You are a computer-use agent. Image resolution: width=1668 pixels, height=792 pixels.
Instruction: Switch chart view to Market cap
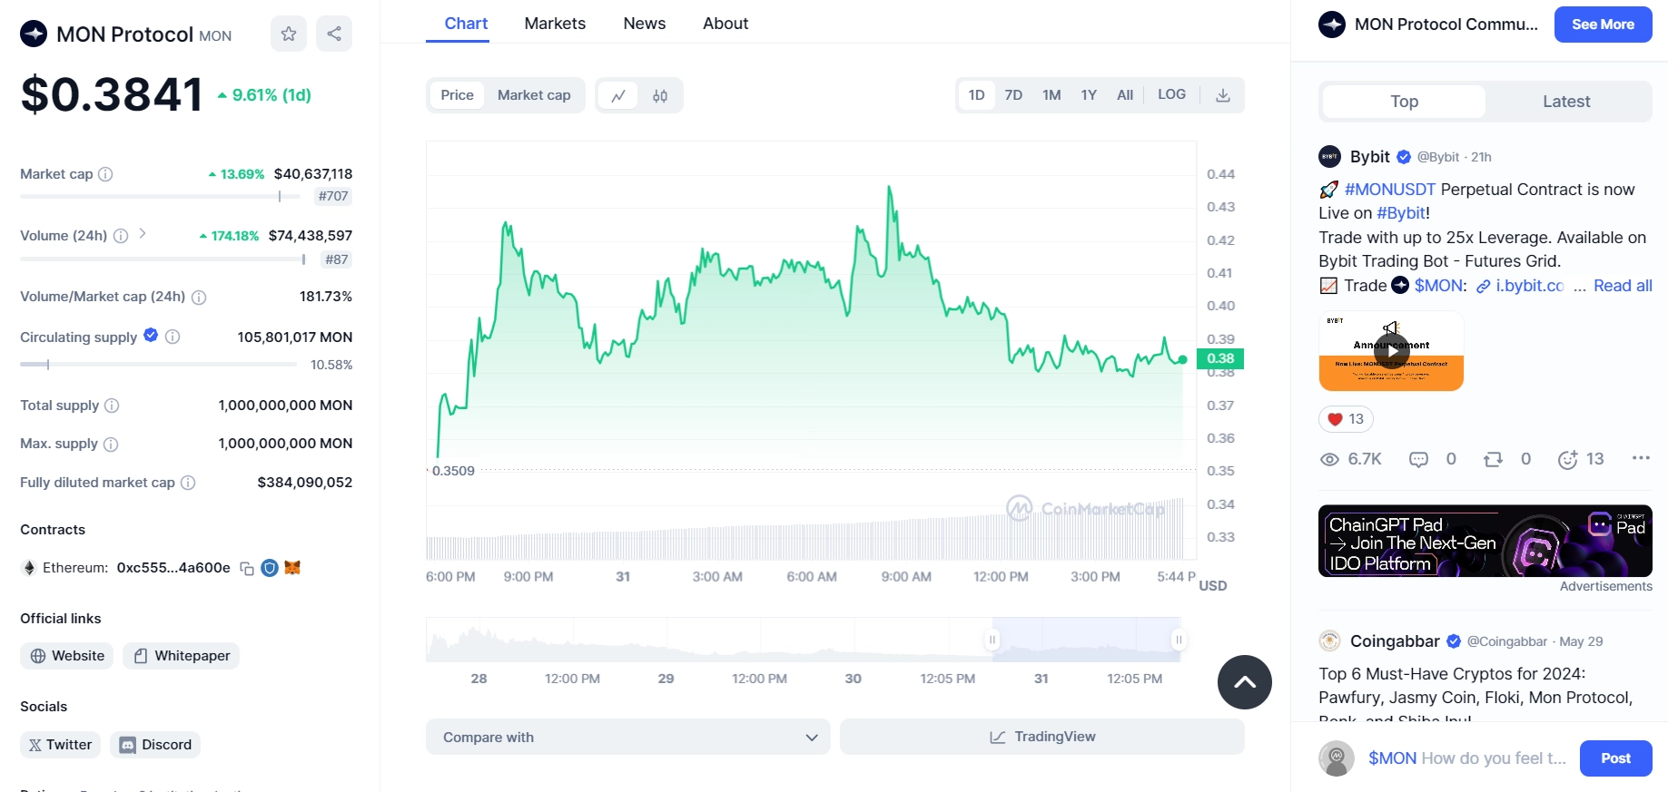click(534, 95)
